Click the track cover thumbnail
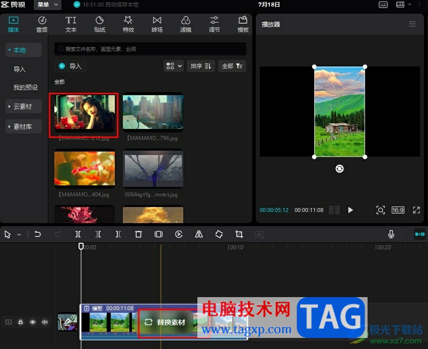Viewport: 428px width, 349px height. [x=67, y=322]
